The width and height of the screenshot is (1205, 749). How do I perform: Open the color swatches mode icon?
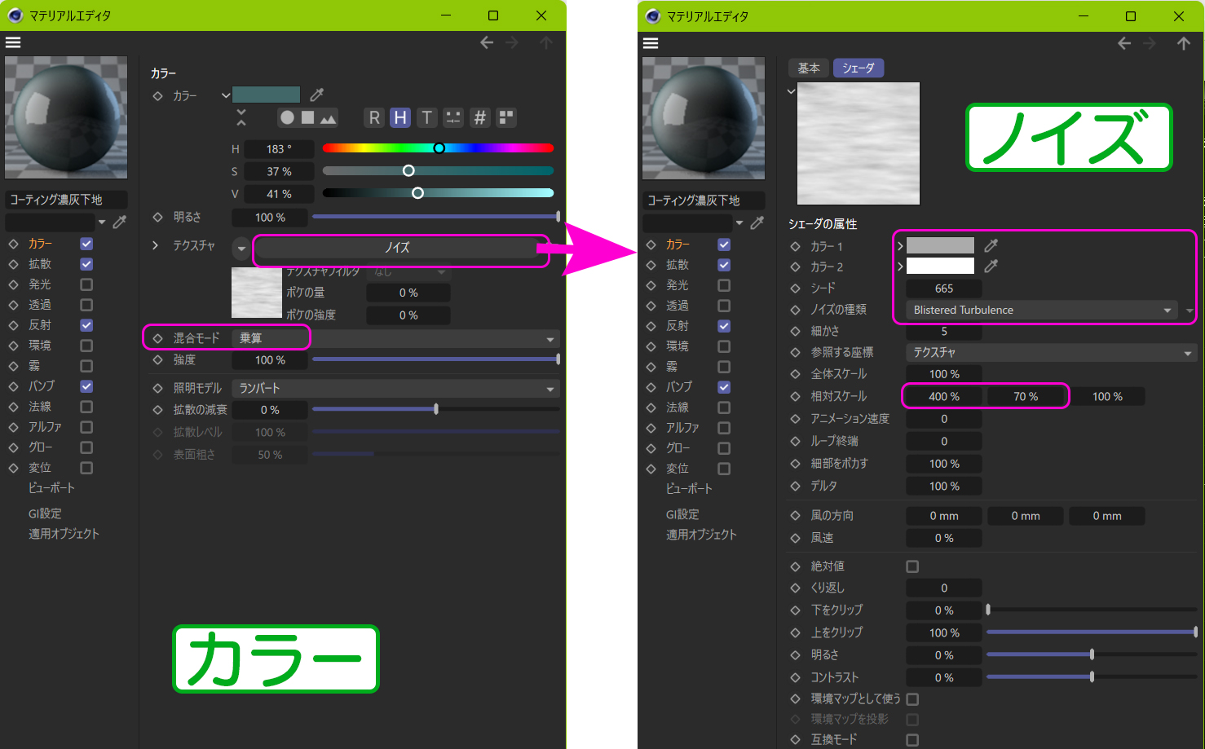(x=506, y=117)
